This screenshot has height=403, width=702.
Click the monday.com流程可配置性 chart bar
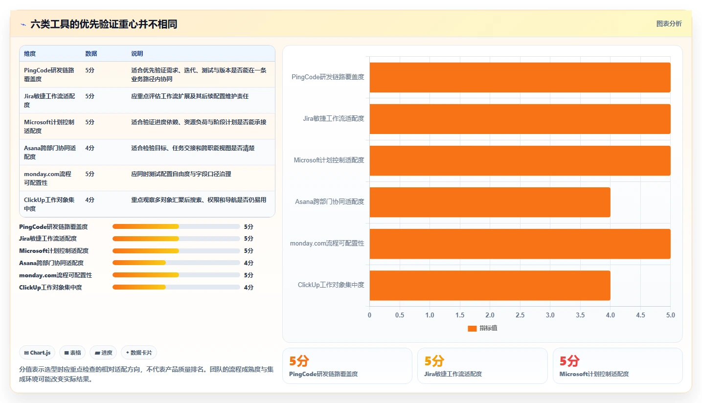[x=520, y=244]
